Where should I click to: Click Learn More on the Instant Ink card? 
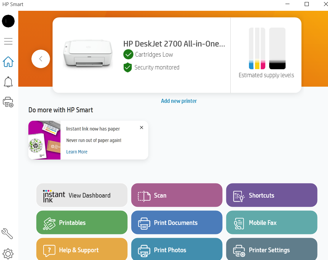pyautogui.click(x=77, y=151)
